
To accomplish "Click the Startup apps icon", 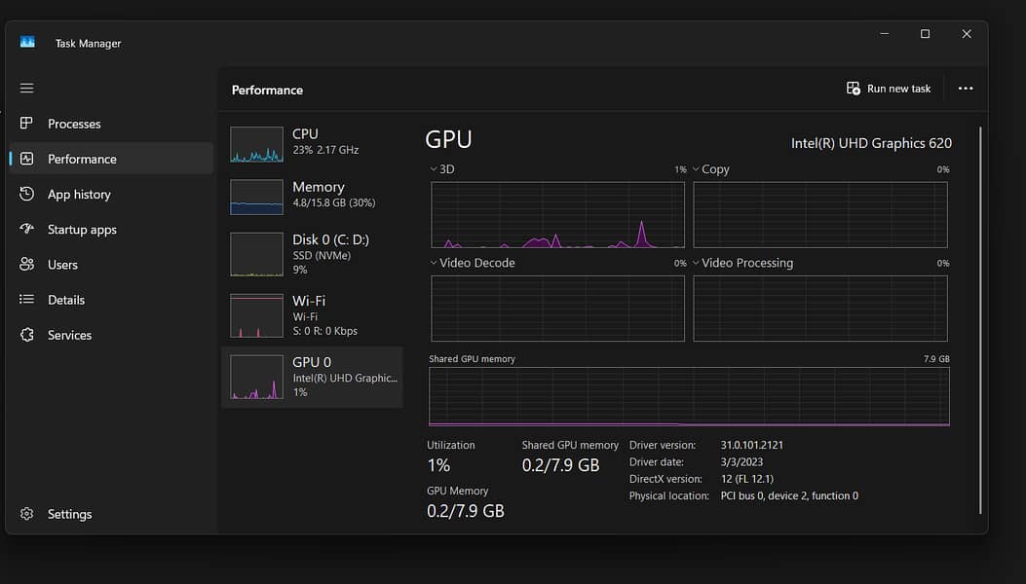I will [x=27, y=230].
